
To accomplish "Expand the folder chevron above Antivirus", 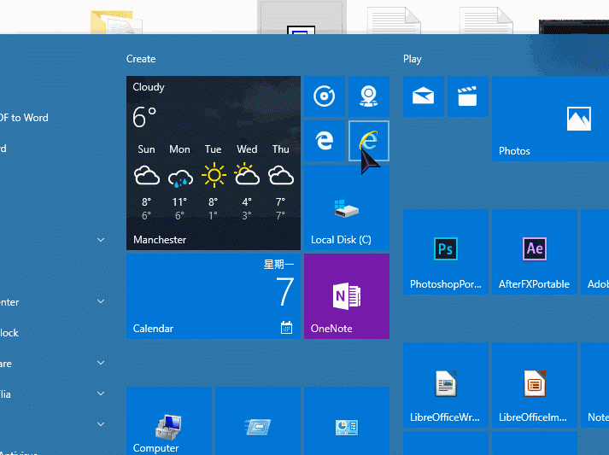I will pos(101,424).
